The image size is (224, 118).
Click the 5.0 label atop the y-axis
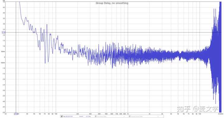[x=4, y=2]
